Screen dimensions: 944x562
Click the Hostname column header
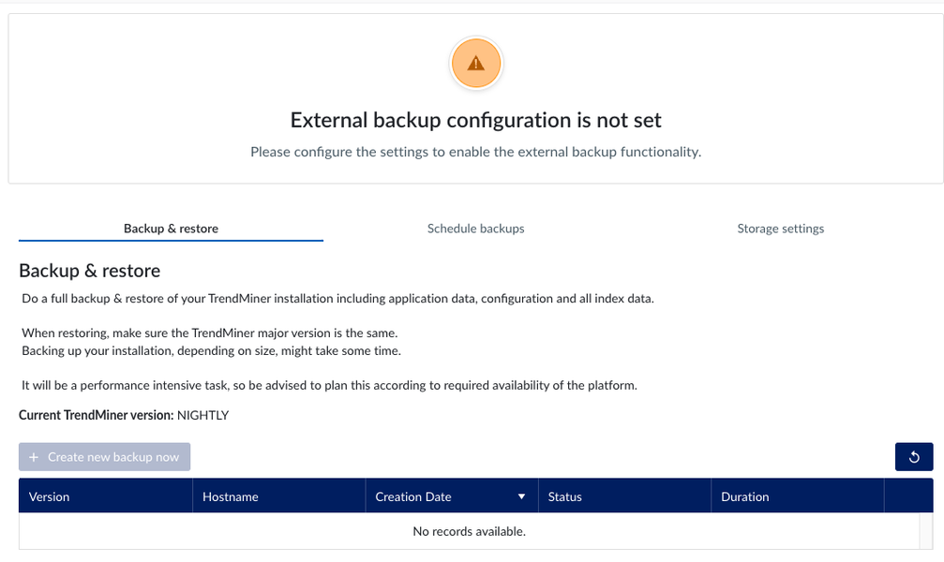230,495
